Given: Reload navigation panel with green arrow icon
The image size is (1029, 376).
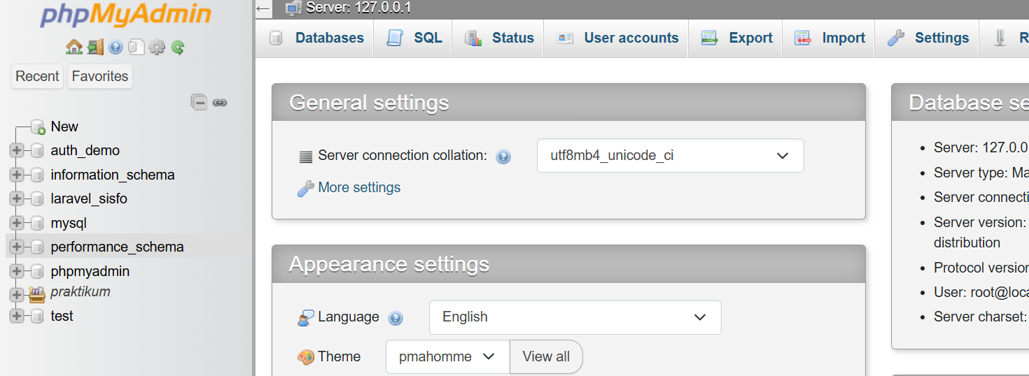Looking at the screenshot, I should tap(178, 48).
